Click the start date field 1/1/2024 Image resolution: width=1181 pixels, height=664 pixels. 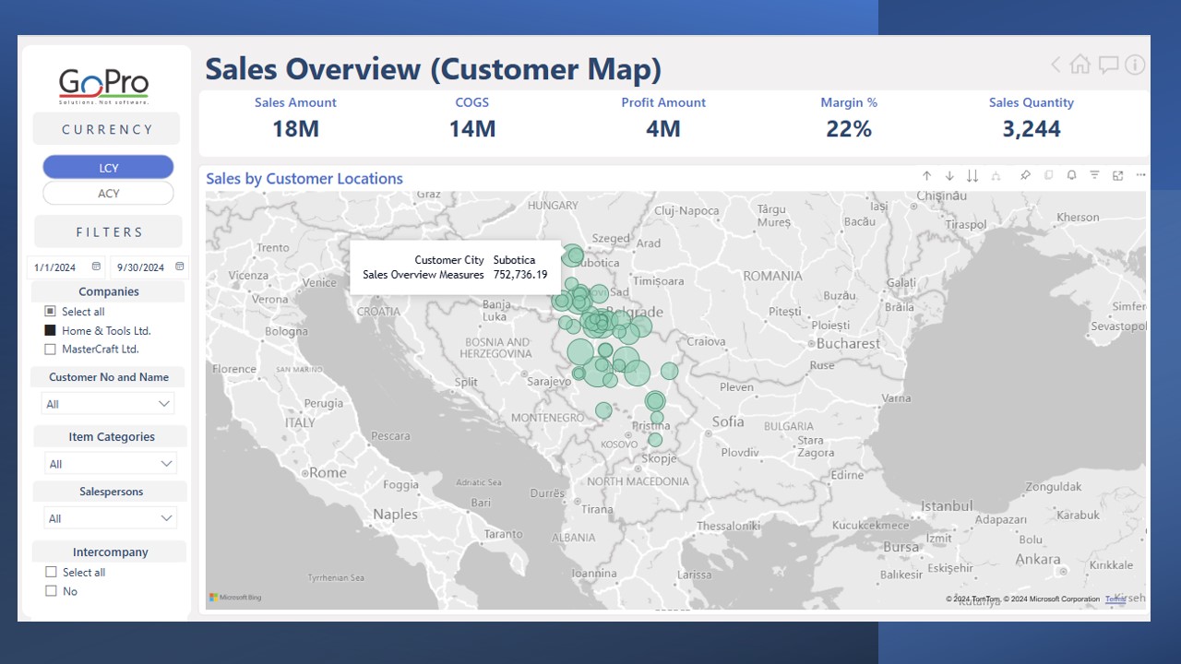click(55, 267)
